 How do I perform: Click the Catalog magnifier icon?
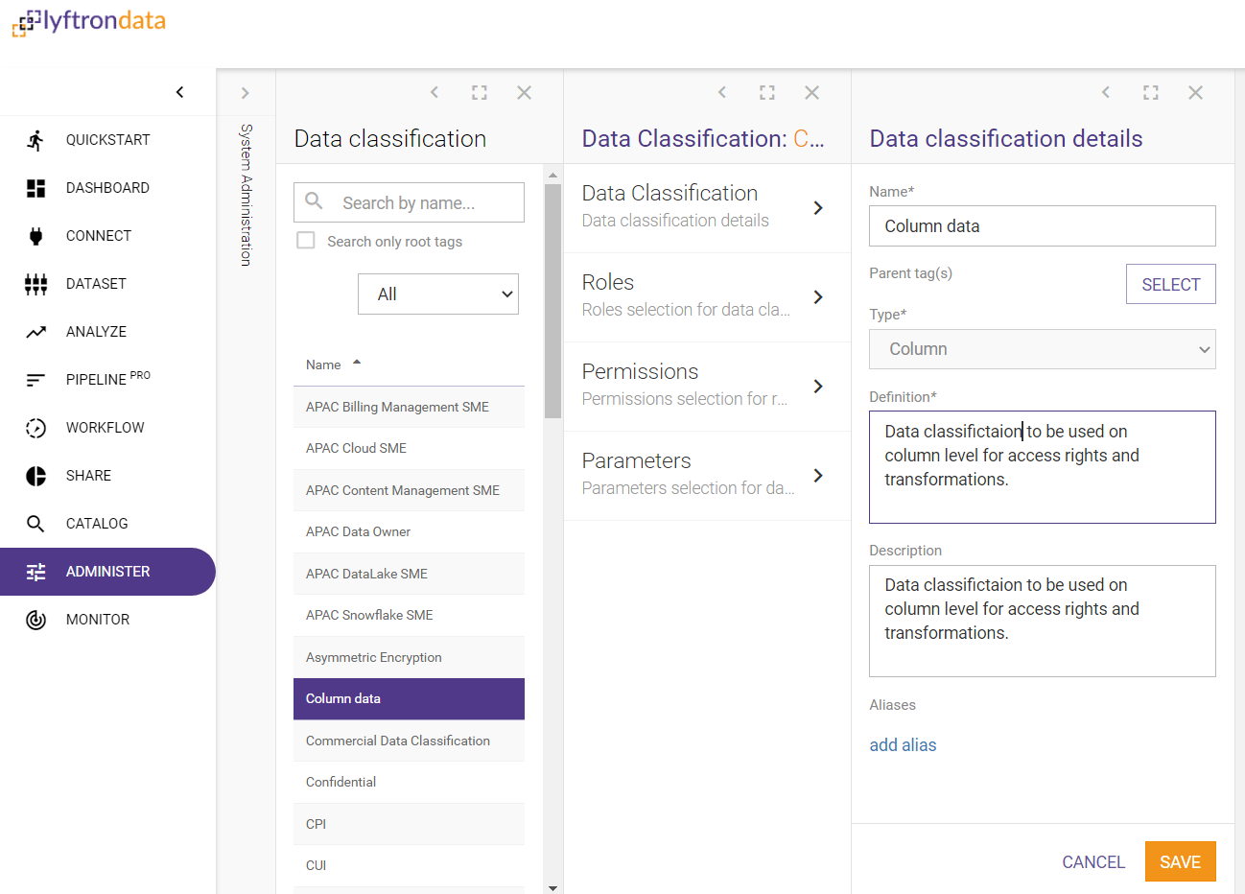[35, 524]
